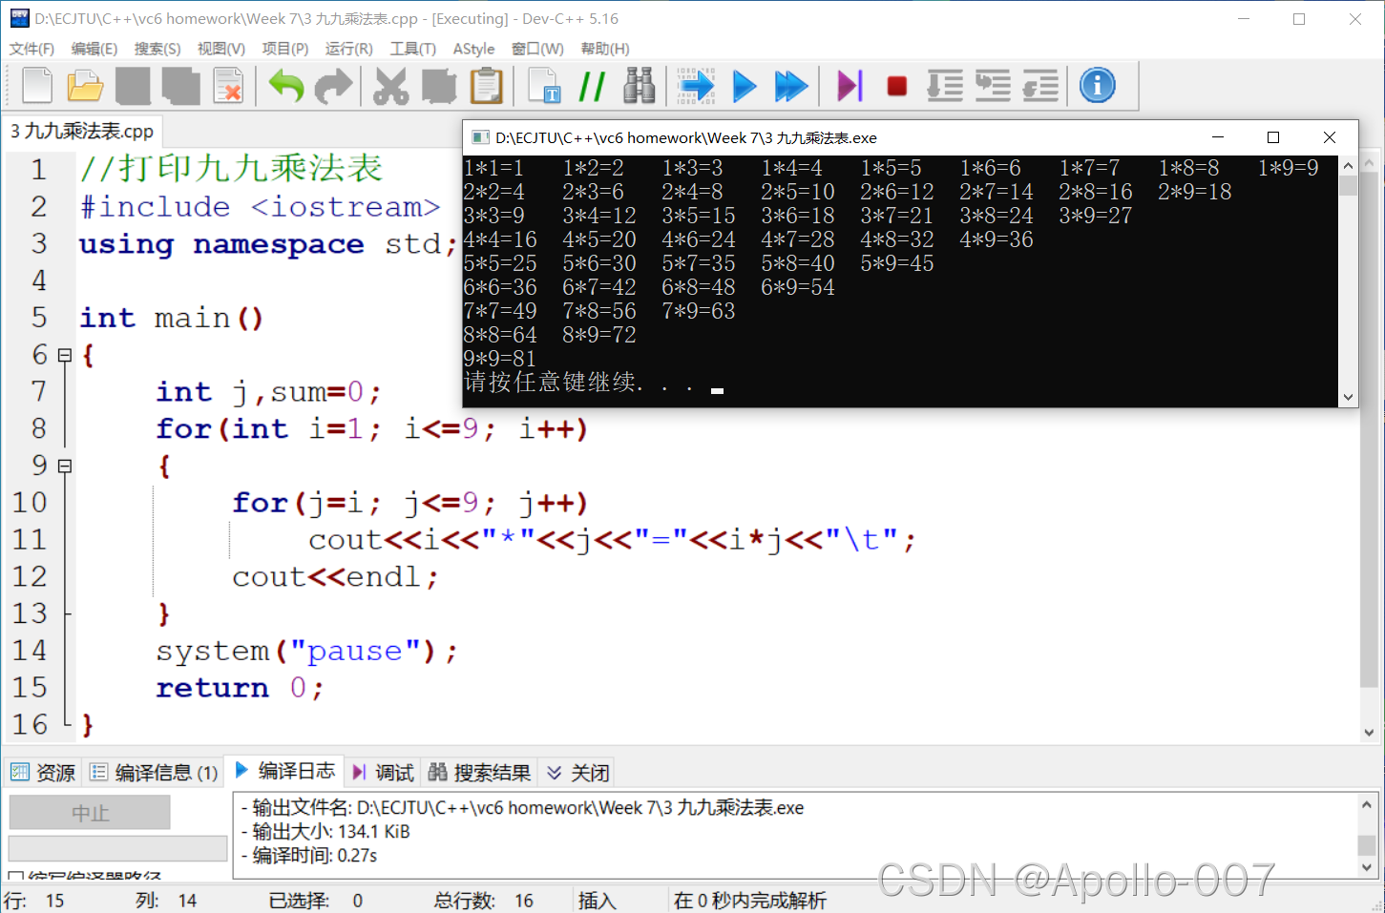Compile and run with double blue triangles

[x=791, y=86]
